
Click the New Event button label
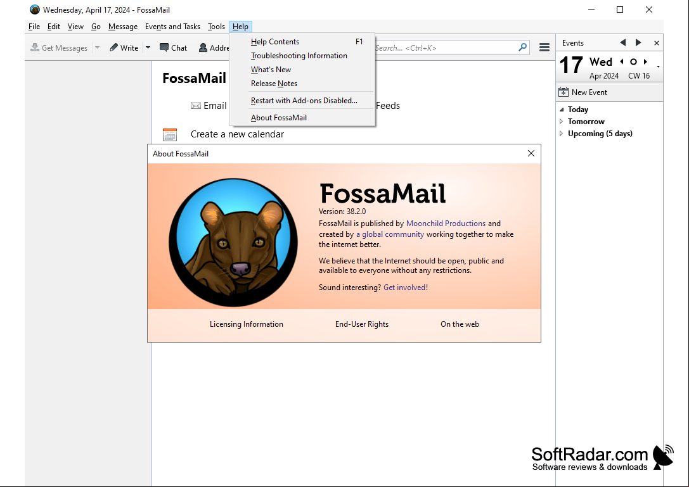point(589,92)
